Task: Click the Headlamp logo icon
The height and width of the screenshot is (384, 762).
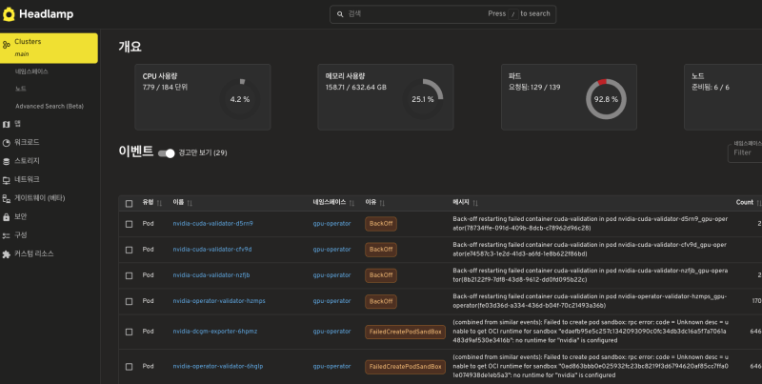Action: coord(10,14)
